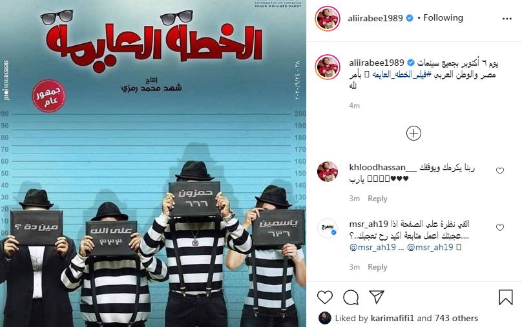
Task: Click the movie poster image
Action: pyautogui.click(x=153, y=164)
